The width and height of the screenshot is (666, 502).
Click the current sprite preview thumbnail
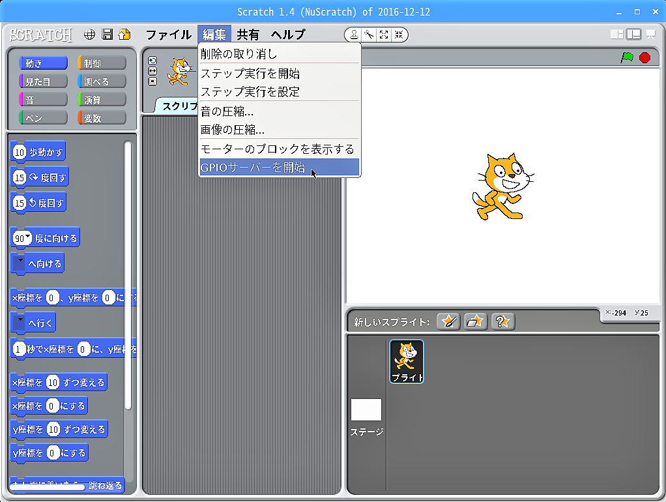pyautogui.click(x=180, y=72)
